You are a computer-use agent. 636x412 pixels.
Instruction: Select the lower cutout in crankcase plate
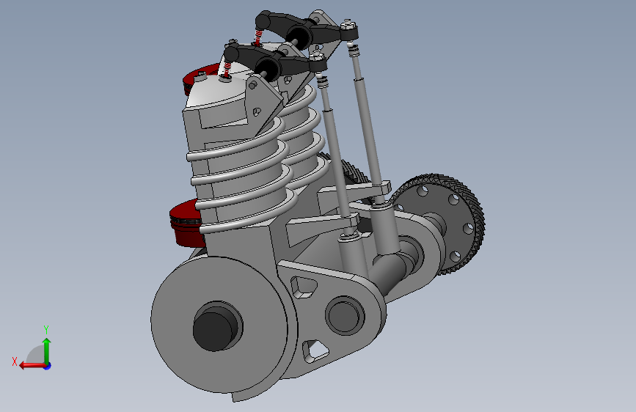tap(315, 350)
